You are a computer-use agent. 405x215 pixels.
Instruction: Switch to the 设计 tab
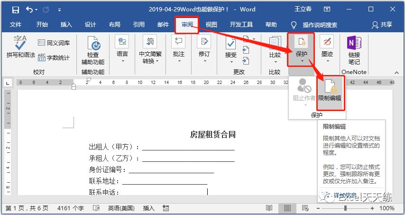pos(91,25)
